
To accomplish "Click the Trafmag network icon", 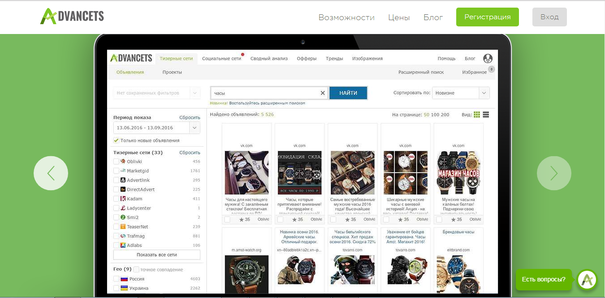I will click(123, 236).
